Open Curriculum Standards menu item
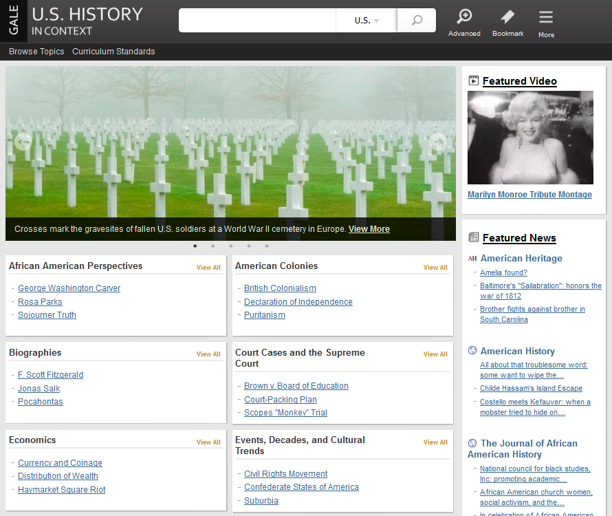 tap(113, 52)
